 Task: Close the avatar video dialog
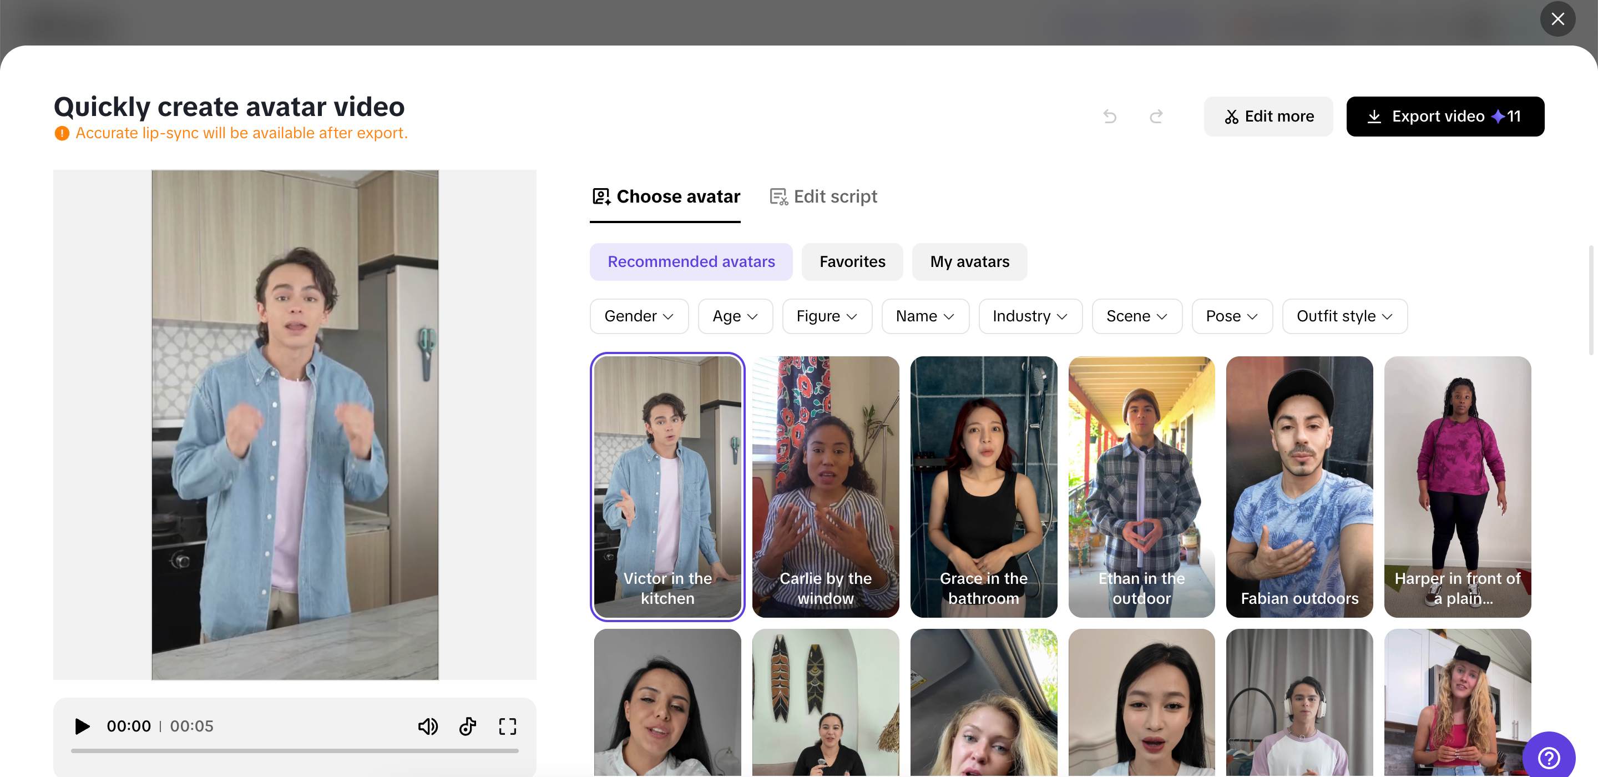pyautogui.click(x=1557, y=19)
